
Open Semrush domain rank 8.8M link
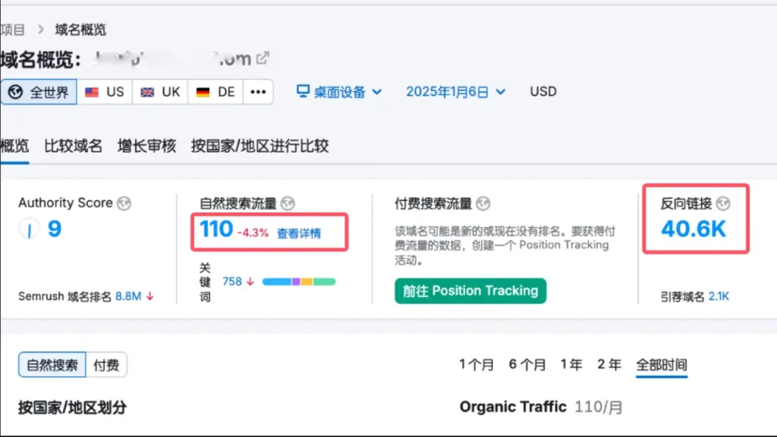click(128, 297)
